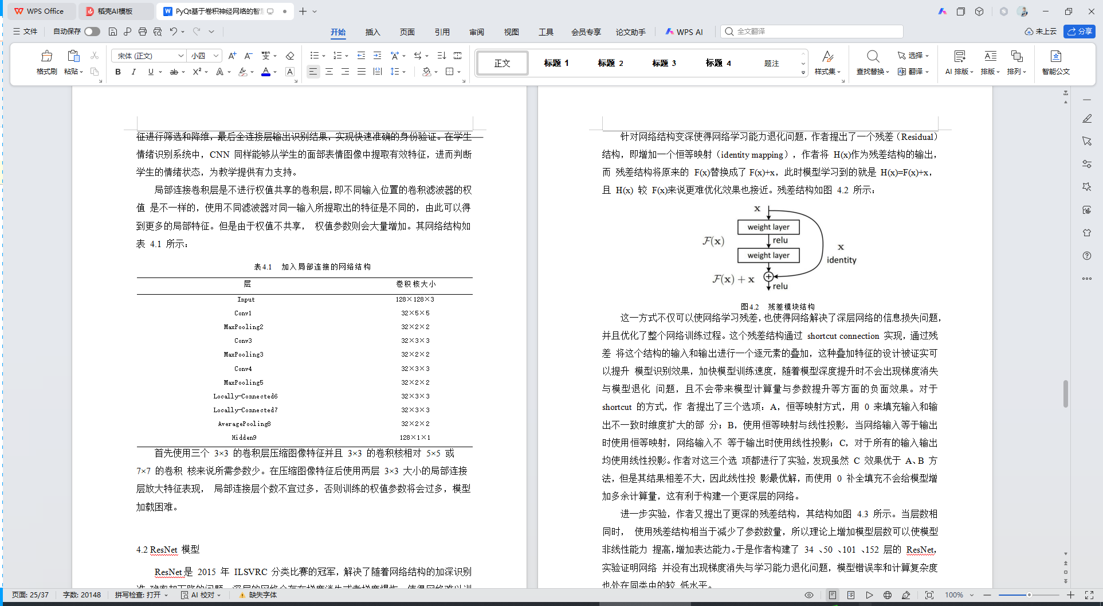Align text left
This screenshot has width=1103, height=606.
[313, 72]
